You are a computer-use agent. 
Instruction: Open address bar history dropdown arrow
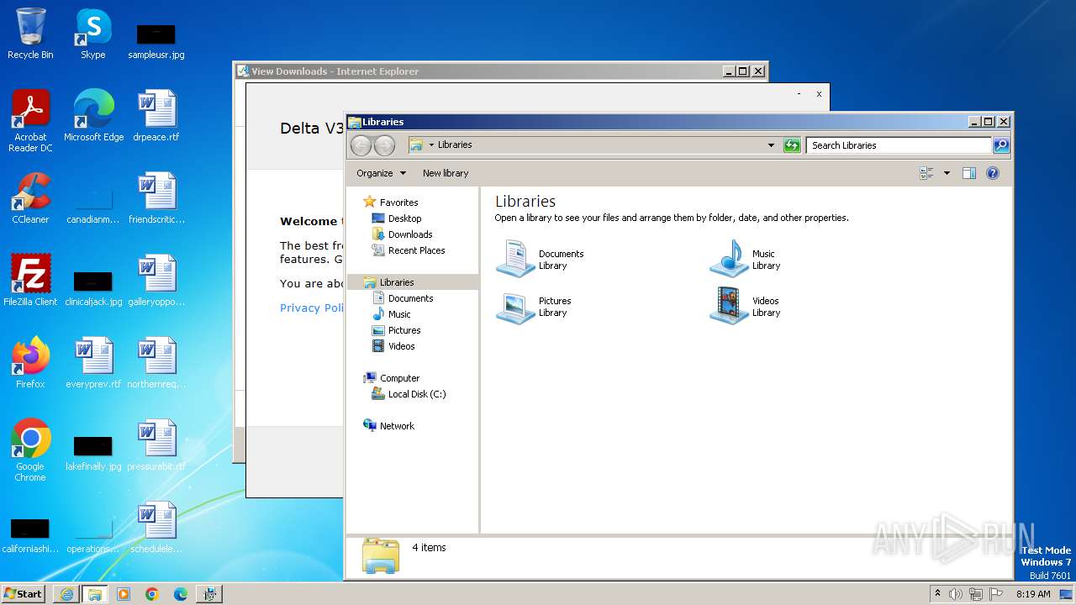pos(771,145)
